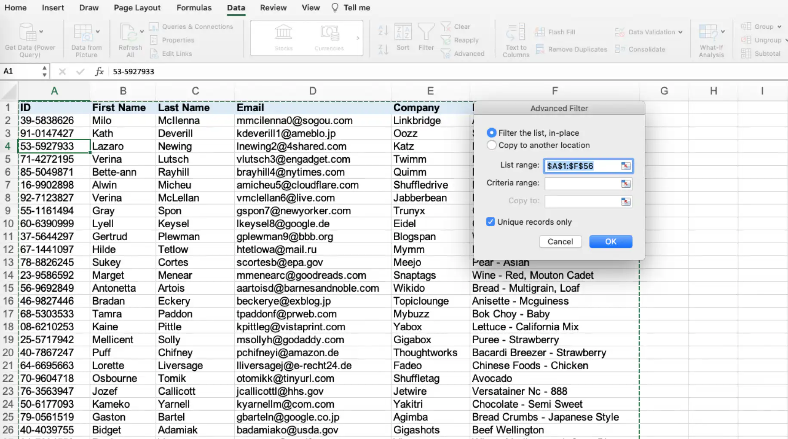This screenshot has height=439, width=788.
Task: Click the Tell me search
Action: click(351, 8)
